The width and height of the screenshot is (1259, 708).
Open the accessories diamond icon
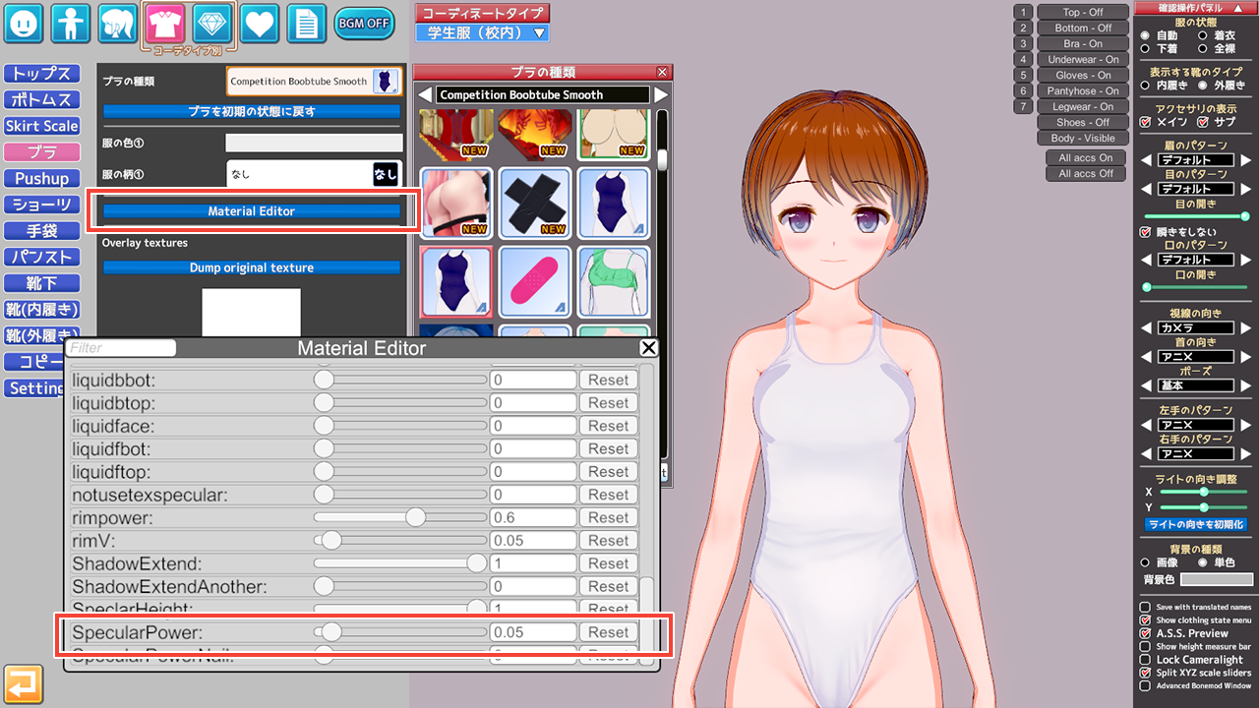[212, 23]
